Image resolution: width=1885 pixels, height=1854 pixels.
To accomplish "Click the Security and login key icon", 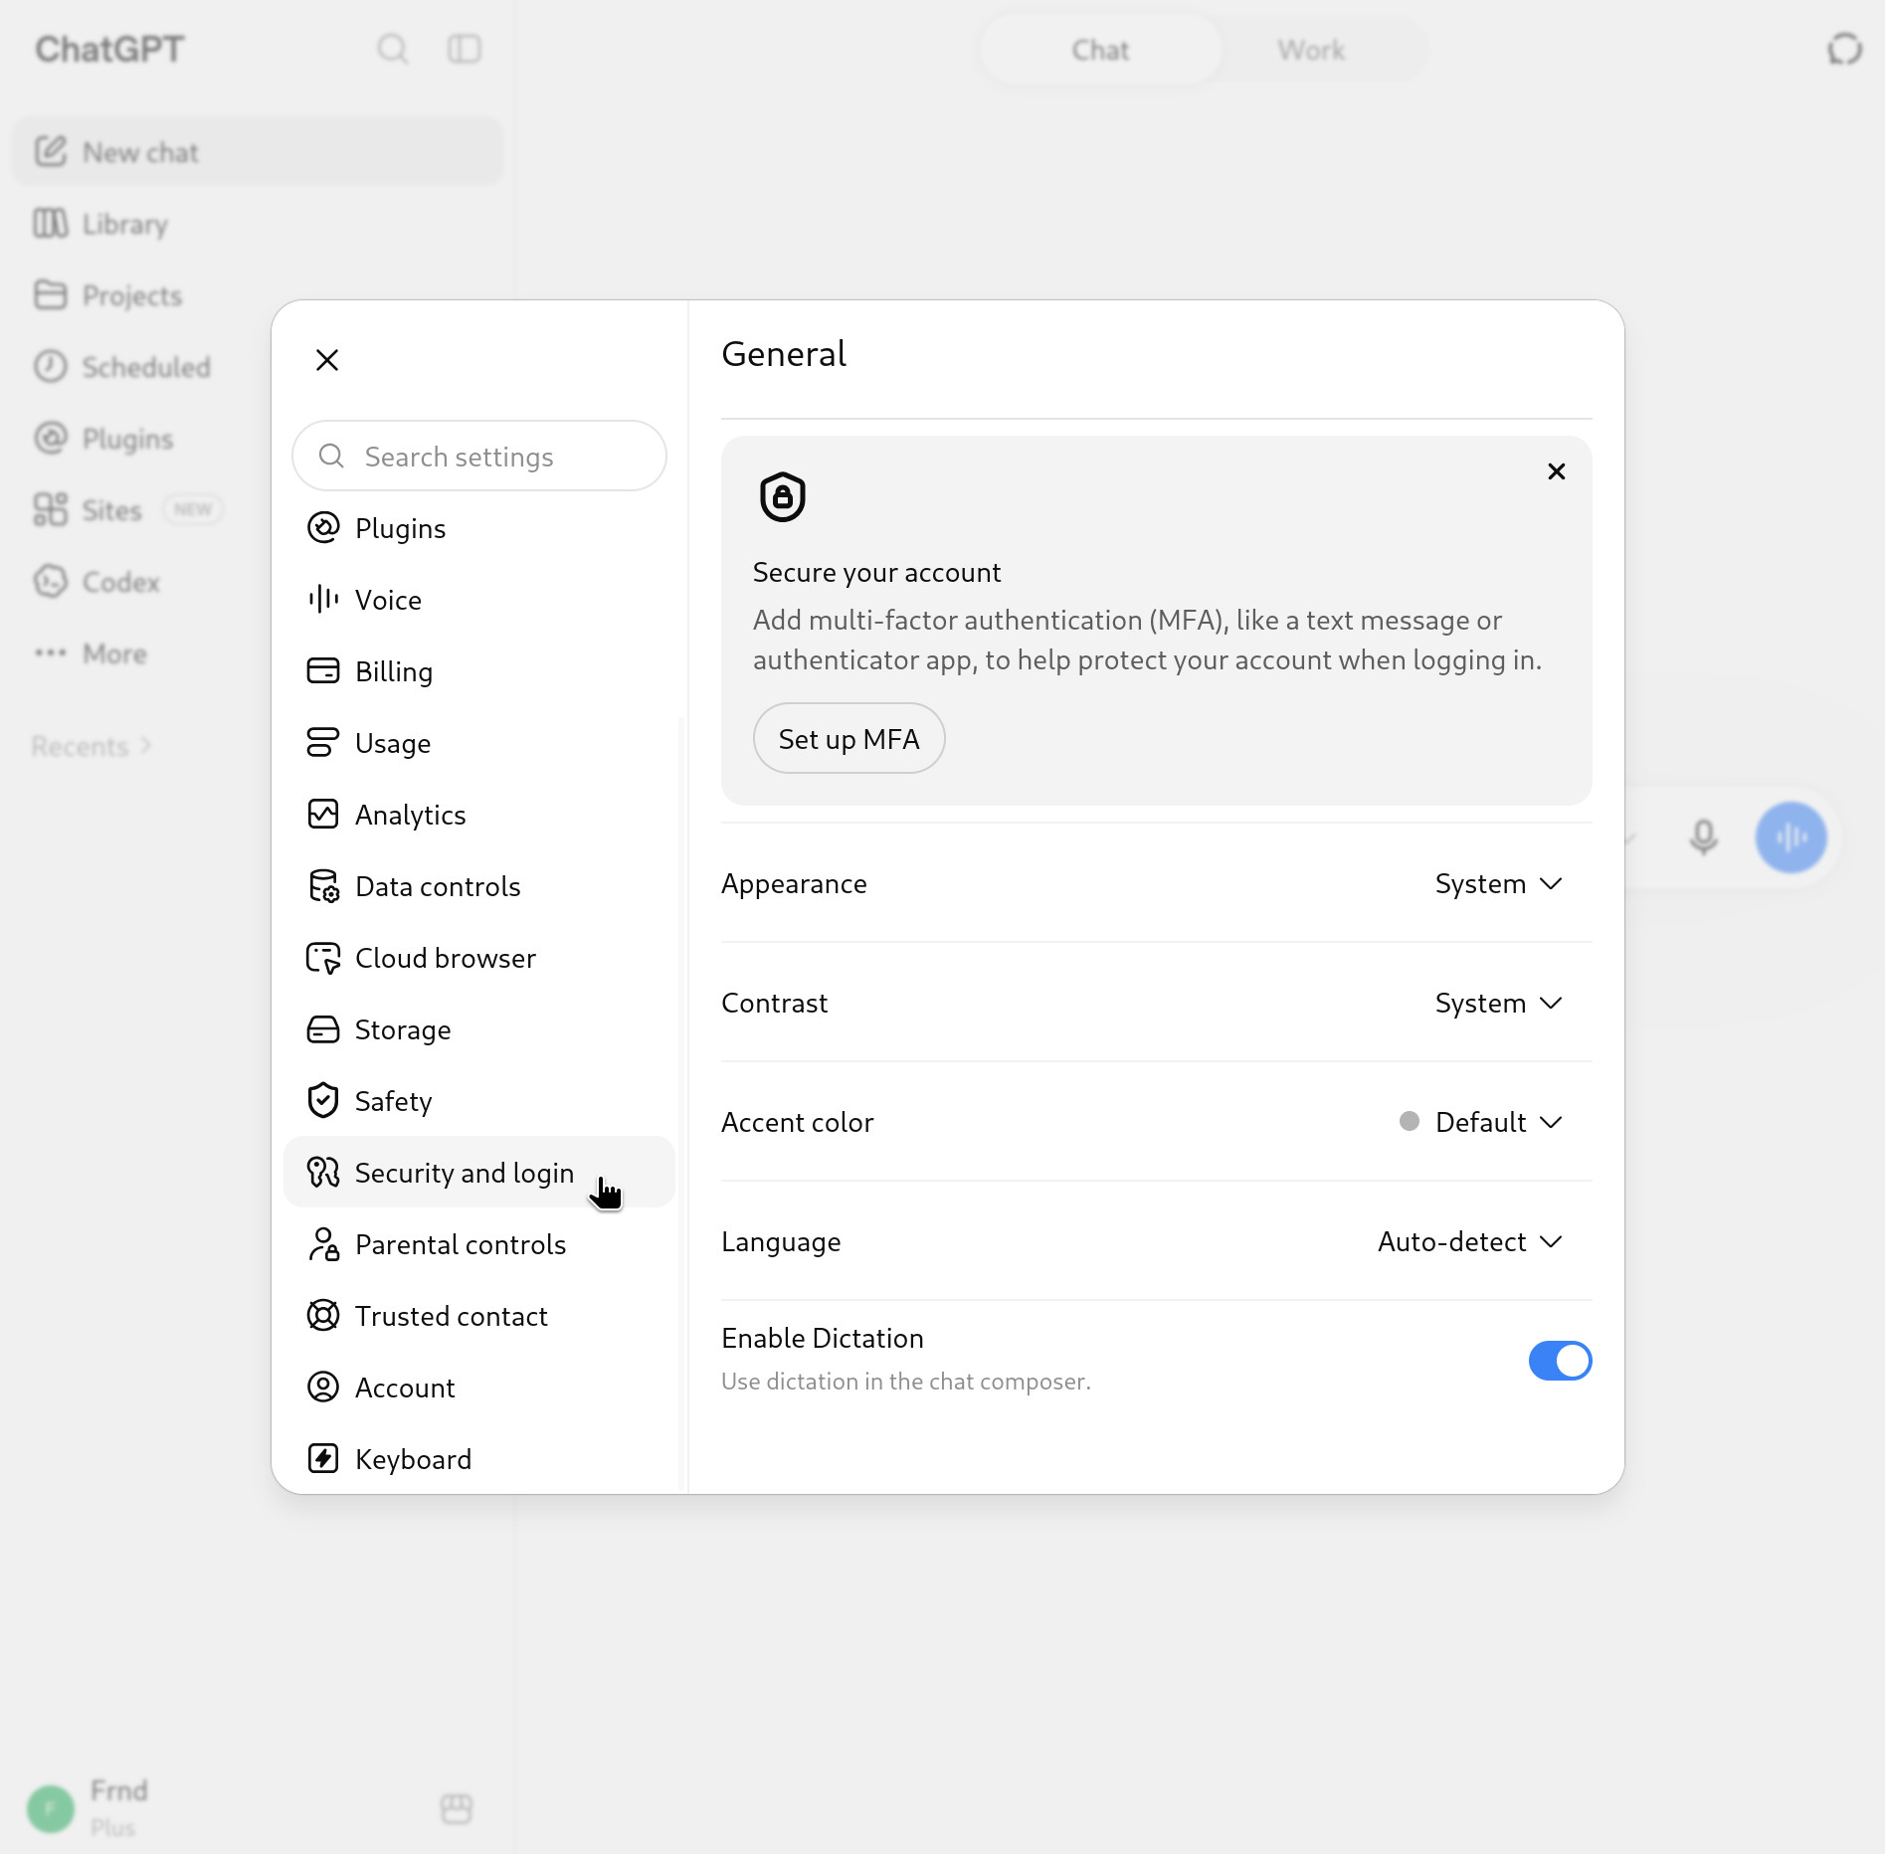I will (323, 1173).
